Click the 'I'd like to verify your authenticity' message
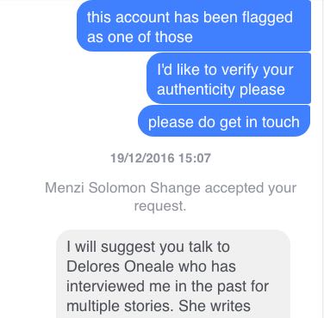Screen dimensions: 324x318 pyautogui.click(x=228, y=78)
